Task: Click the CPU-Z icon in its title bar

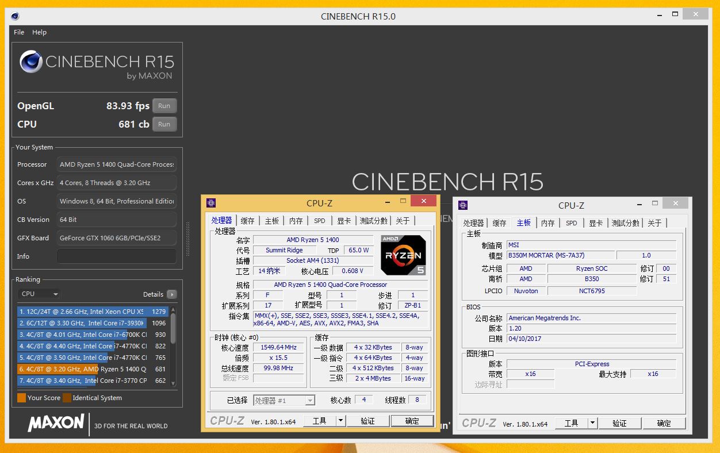Action: [x=211, y=203]
